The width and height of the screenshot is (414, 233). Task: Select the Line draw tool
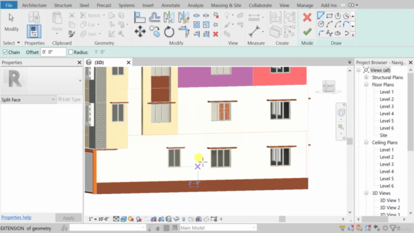[x=321, y=16]
